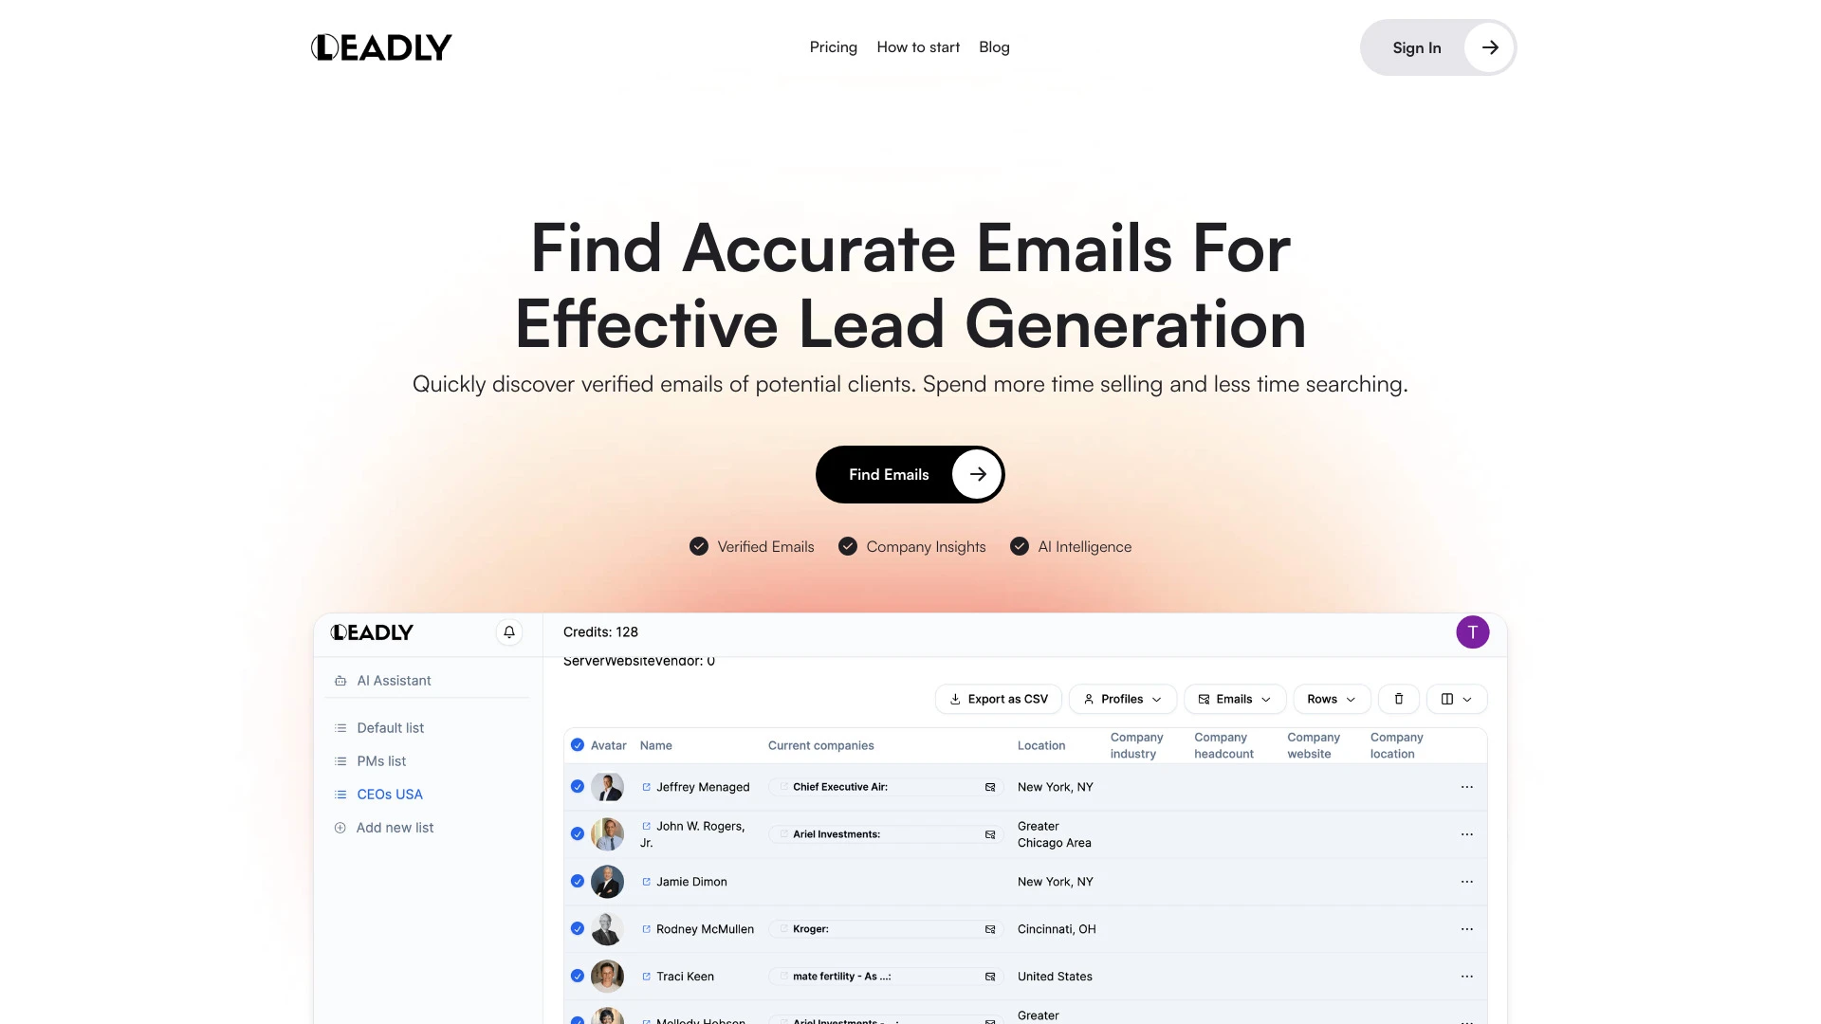
Task: Open the Blog menu item
Action: pyautogui.click(x=994, y=46)
